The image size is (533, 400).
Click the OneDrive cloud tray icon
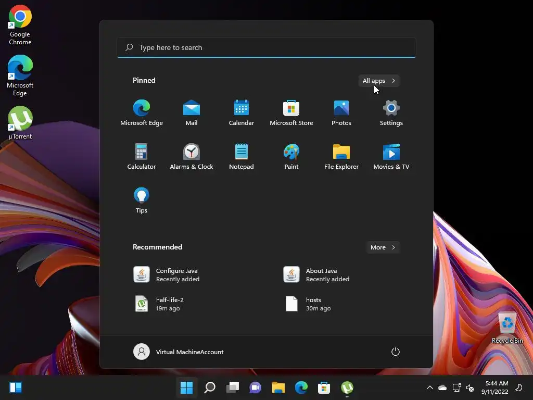click(x=442, y=387)
